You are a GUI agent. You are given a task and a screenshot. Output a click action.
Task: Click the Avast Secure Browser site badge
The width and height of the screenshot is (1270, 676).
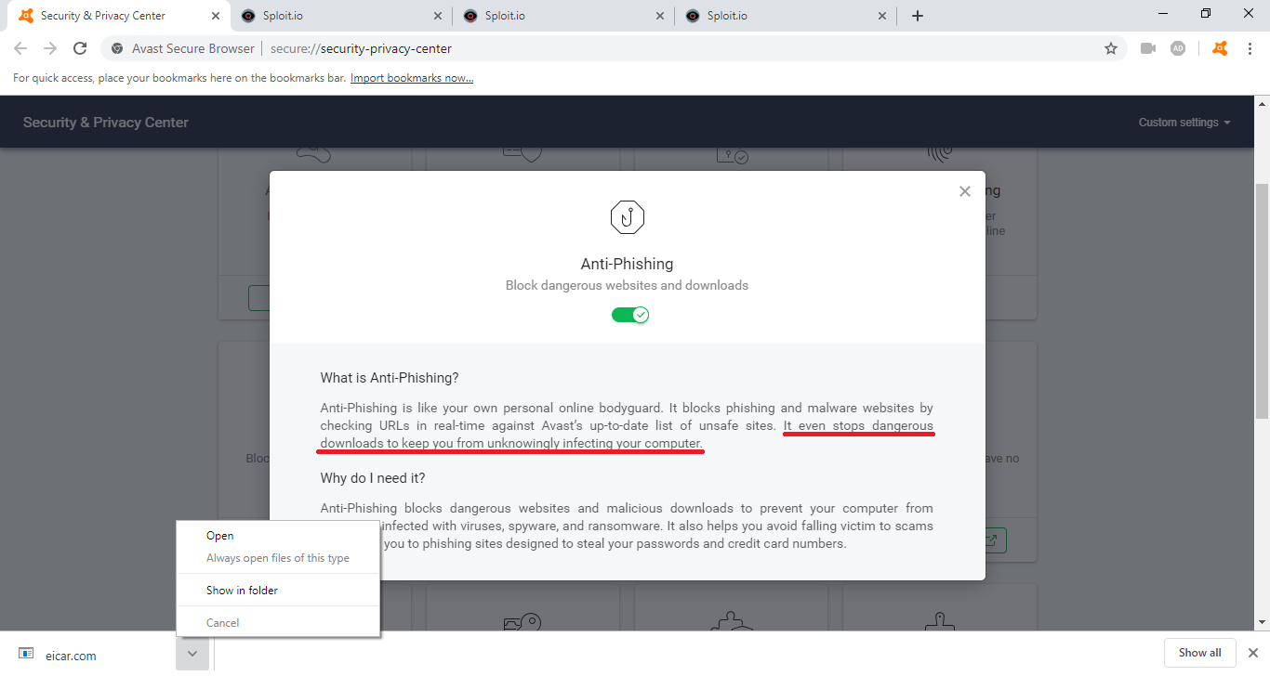point(182,48)
